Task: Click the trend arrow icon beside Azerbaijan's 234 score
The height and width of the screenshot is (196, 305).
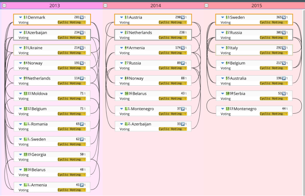Action: click(x=82, y=33)
